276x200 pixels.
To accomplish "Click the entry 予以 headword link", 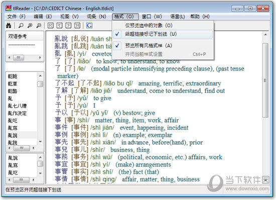I will tap(61, 113).
